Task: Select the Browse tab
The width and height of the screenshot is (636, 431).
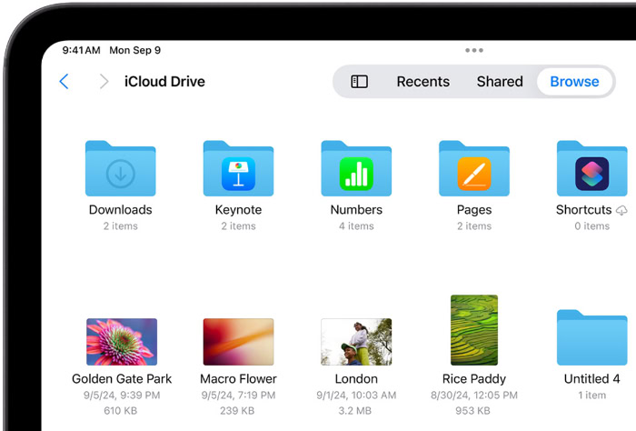Action: coord(574,82)
